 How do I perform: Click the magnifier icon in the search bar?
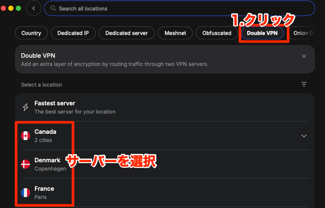(53, 8)
